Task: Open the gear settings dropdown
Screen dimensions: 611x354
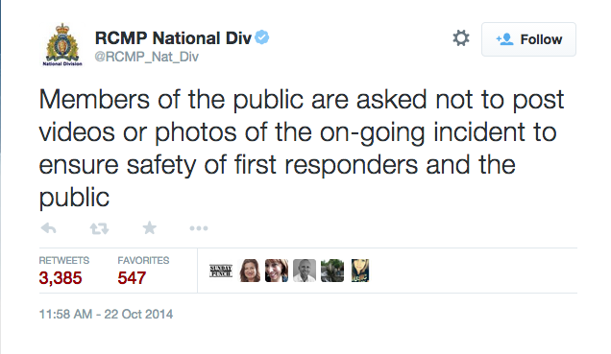Action: pyautogui.click(x=461, y=38)
